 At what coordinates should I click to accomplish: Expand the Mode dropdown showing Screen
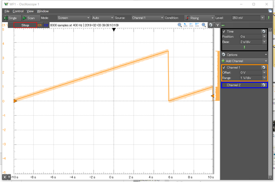74,18
